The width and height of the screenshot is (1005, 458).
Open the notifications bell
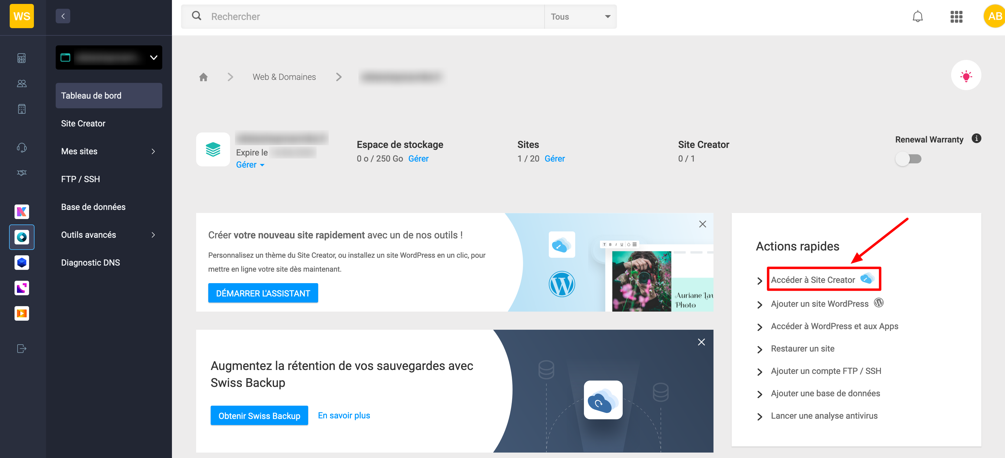[x=918, y=16]
